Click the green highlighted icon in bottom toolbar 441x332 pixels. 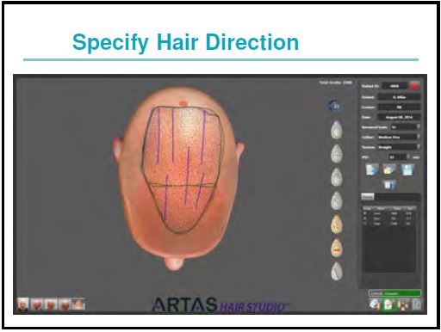tap(388, 304)
